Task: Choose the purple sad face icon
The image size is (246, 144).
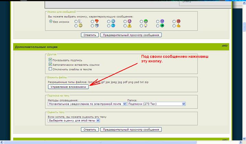Action: click(x=162, y=21)
